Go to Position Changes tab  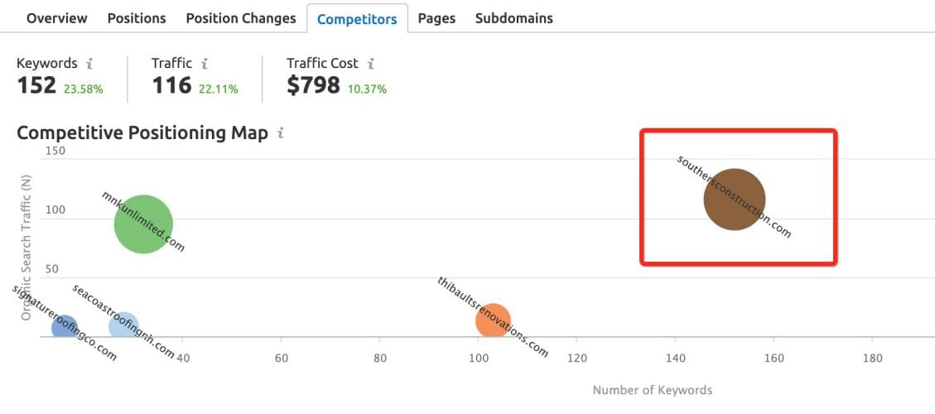click(x=241, y=18)
